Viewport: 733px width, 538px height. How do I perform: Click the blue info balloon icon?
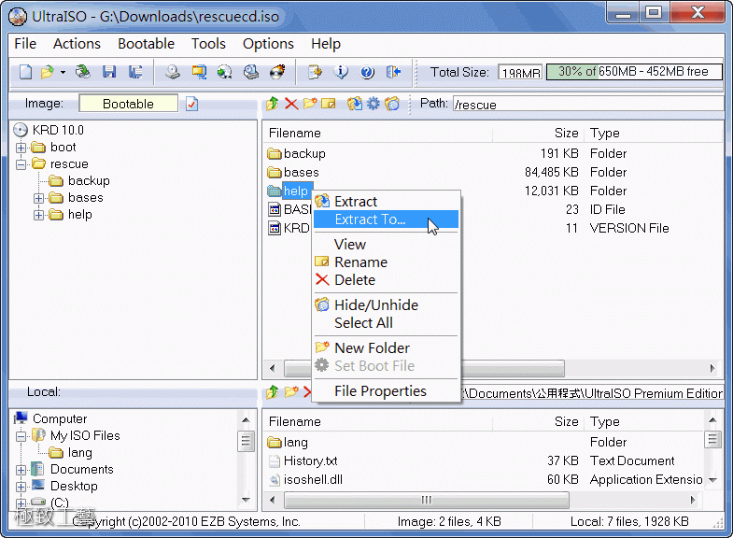[341, 72]
